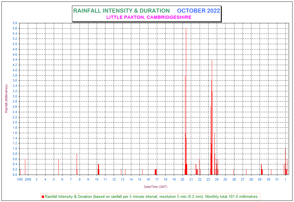This screenshot has width=294, height=202.
Task: Click the '2.6' y-axis label
Action: [x=15, y=107]
